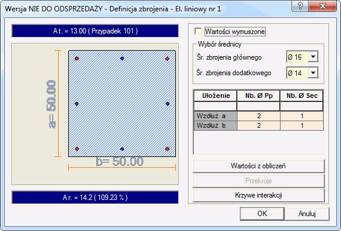Click the Wzdłuż a row header
The width and height of the screenshot is (341, 231).
(x=215, y=116)
